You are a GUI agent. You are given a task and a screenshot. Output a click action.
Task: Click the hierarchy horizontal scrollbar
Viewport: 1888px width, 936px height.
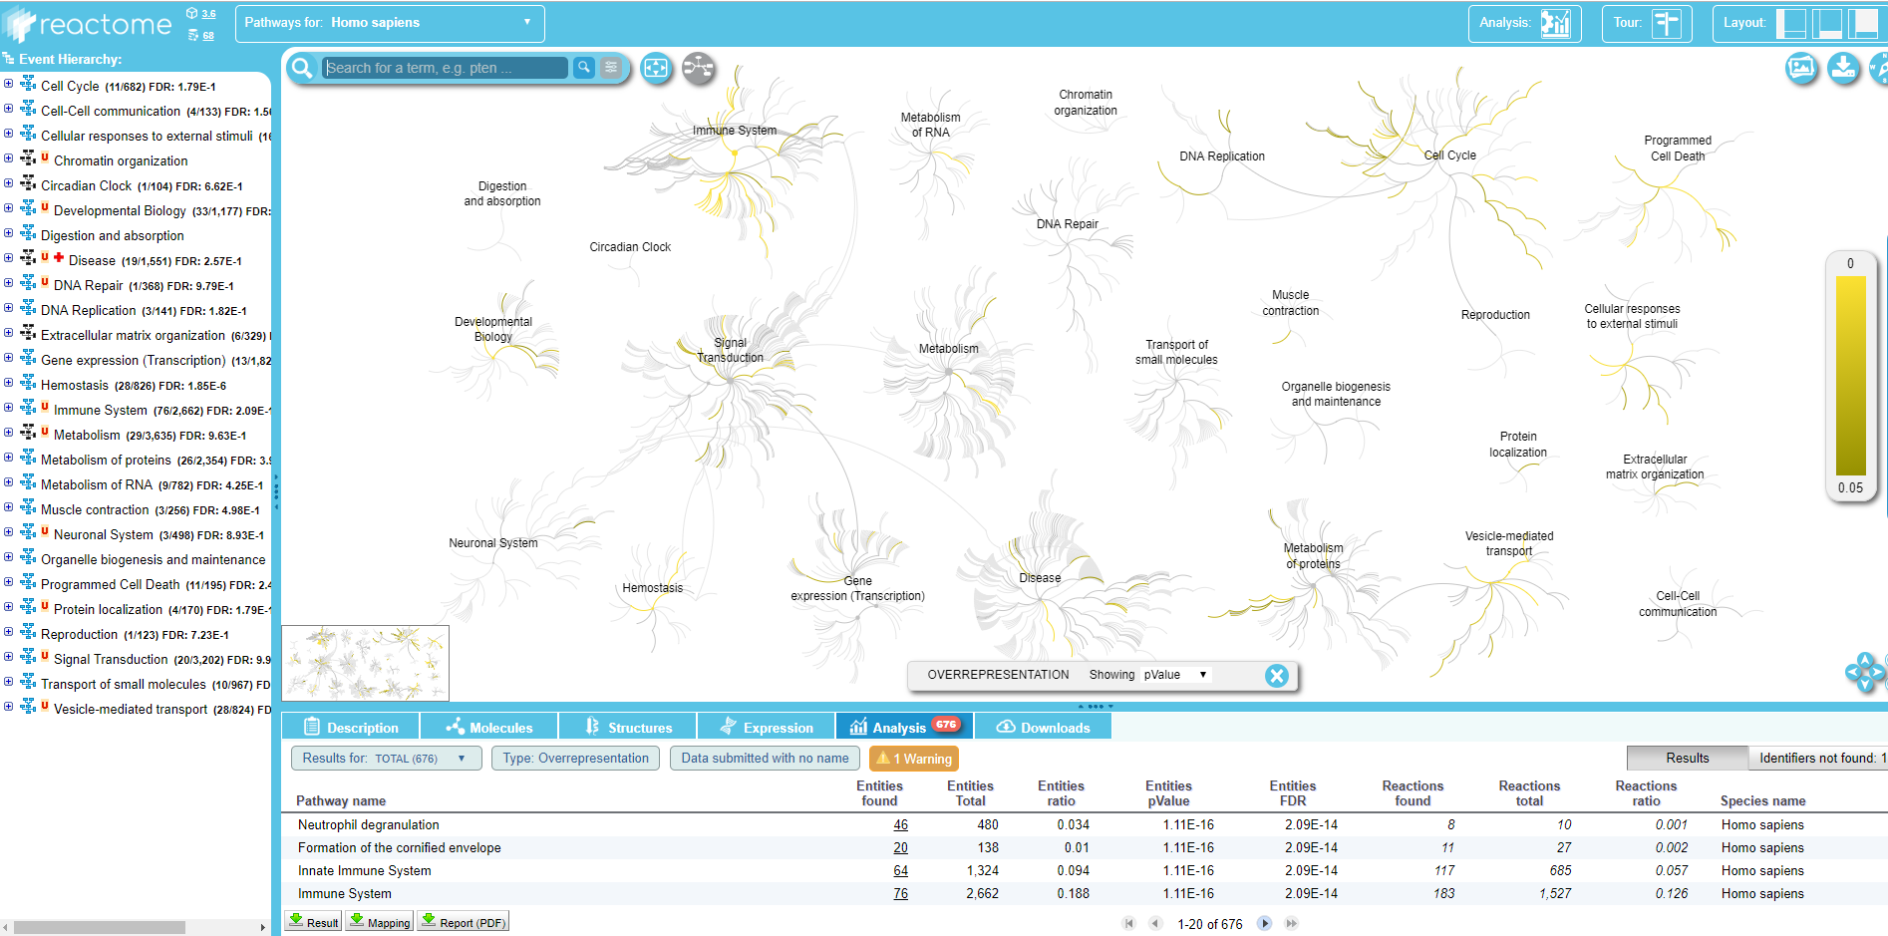pos(100,927)
